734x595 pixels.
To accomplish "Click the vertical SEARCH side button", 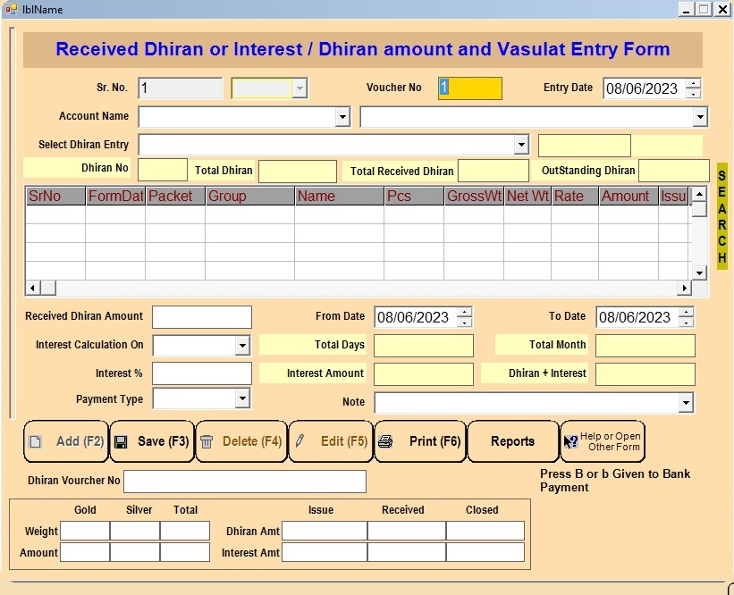I will point(721,215).
